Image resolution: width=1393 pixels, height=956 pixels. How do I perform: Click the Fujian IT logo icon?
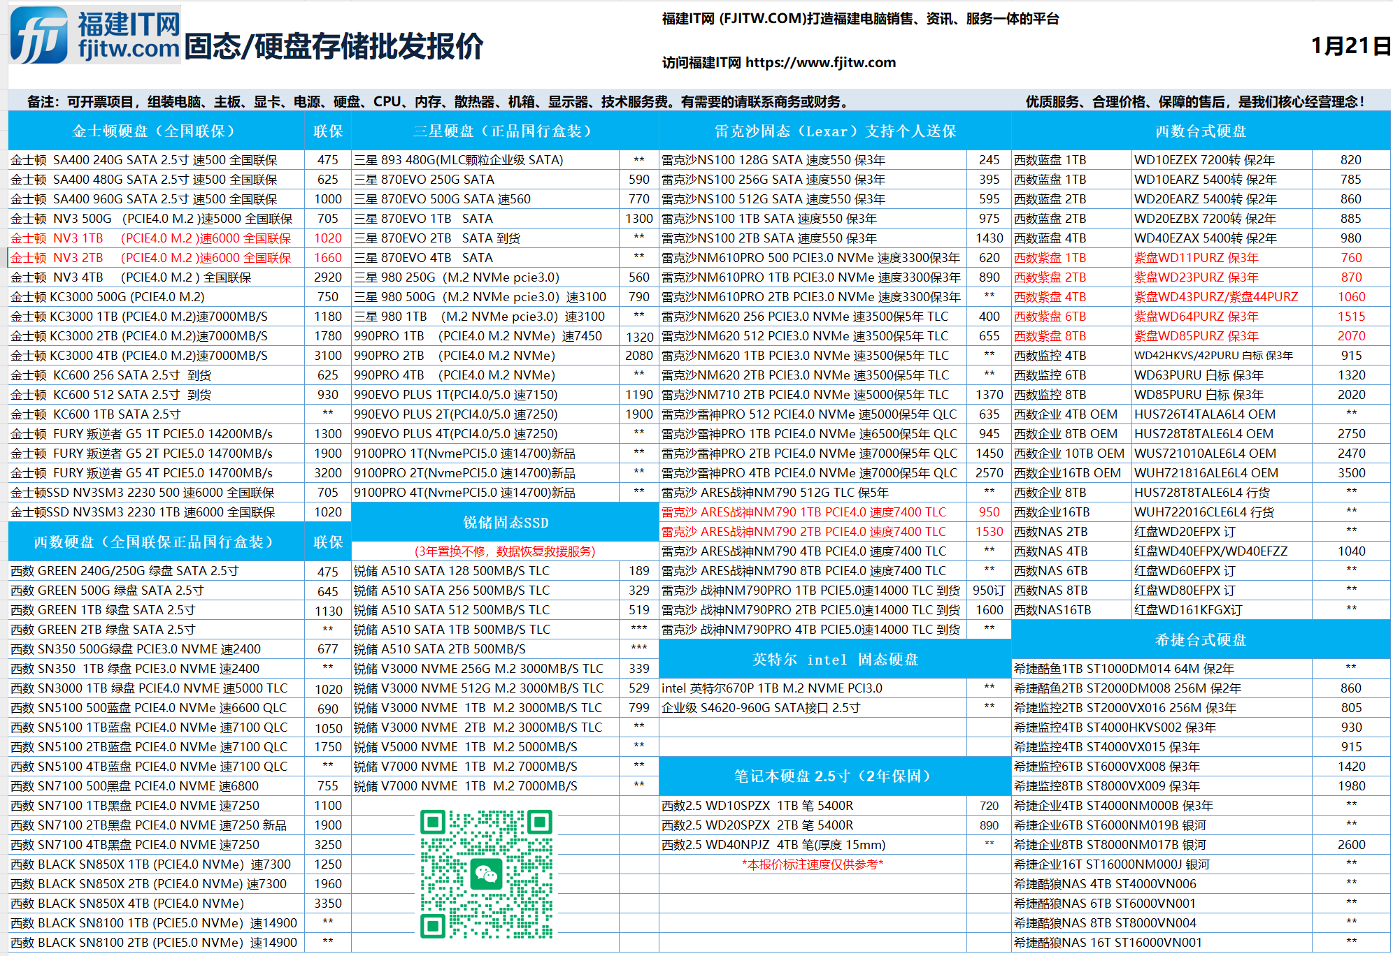point(40,35)
